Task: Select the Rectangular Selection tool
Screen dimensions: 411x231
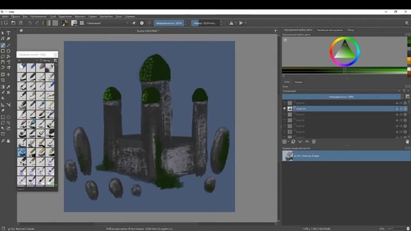Action: (3, 117)
